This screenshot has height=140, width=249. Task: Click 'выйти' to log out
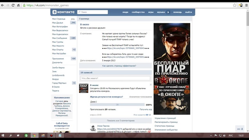coord(188,12)
